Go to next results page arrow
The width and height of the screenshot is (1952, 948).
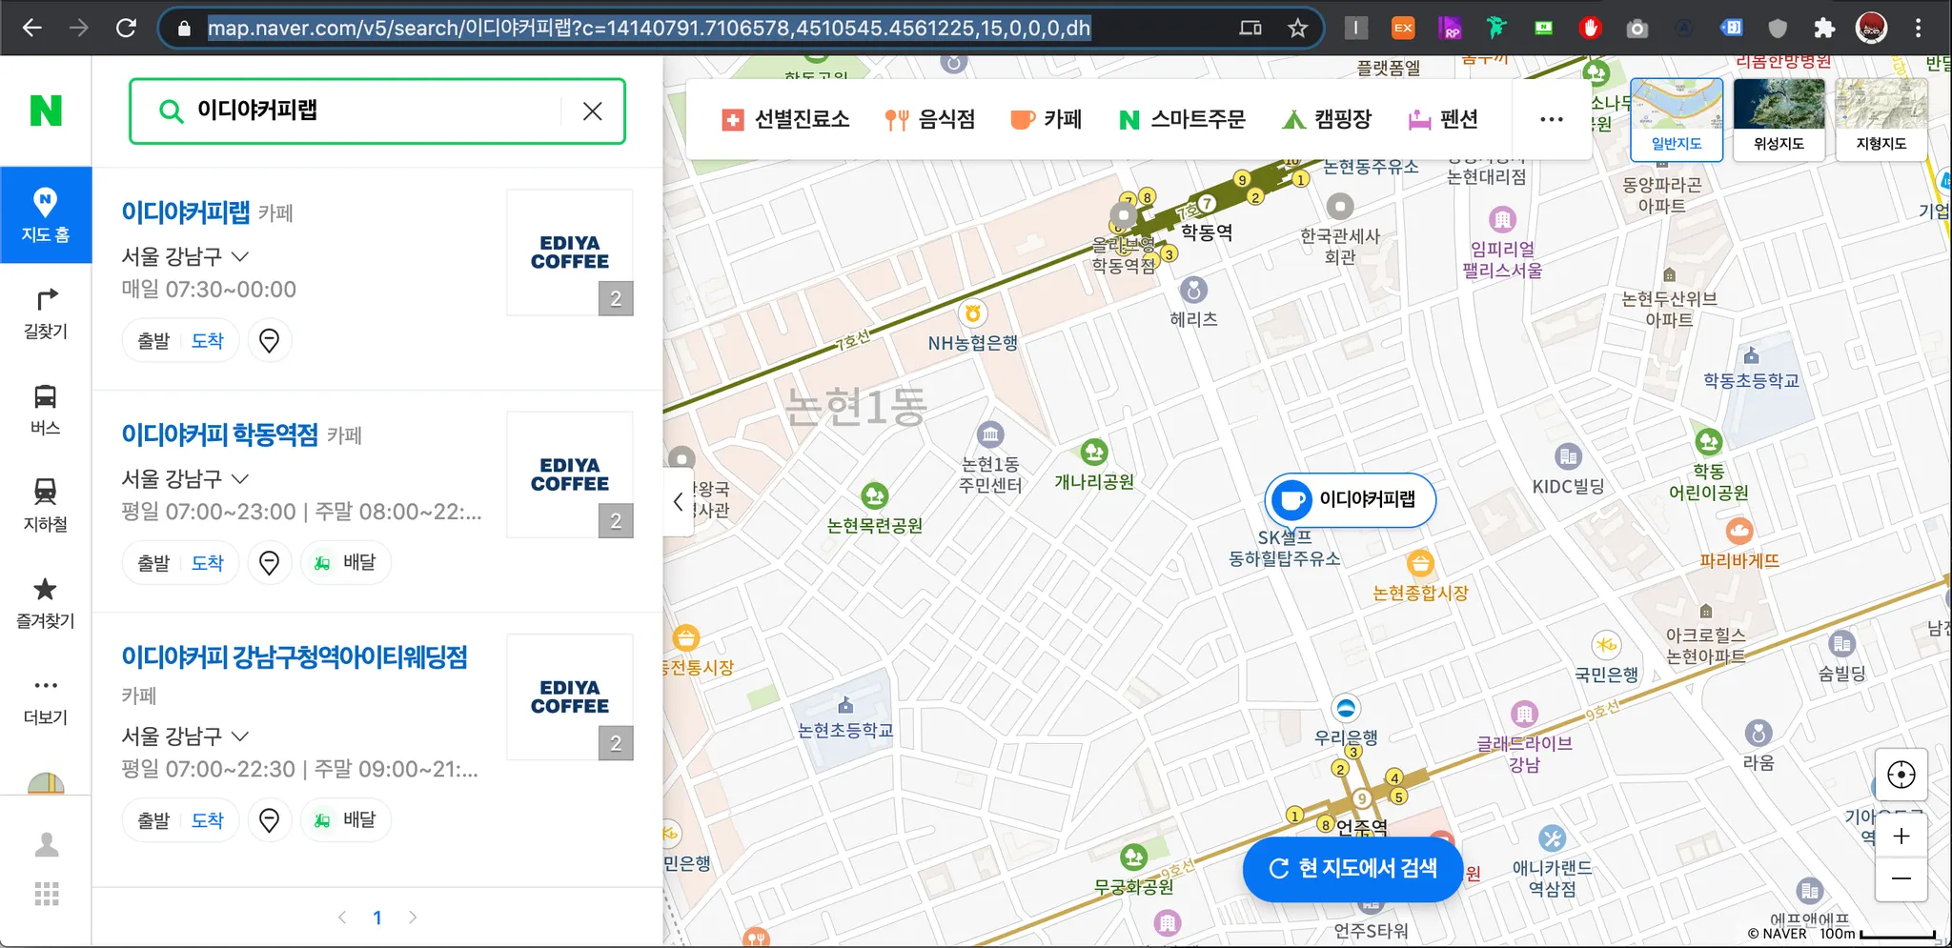click(413, 918)
